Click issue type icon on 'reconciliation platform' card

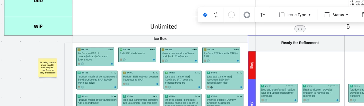79,50
